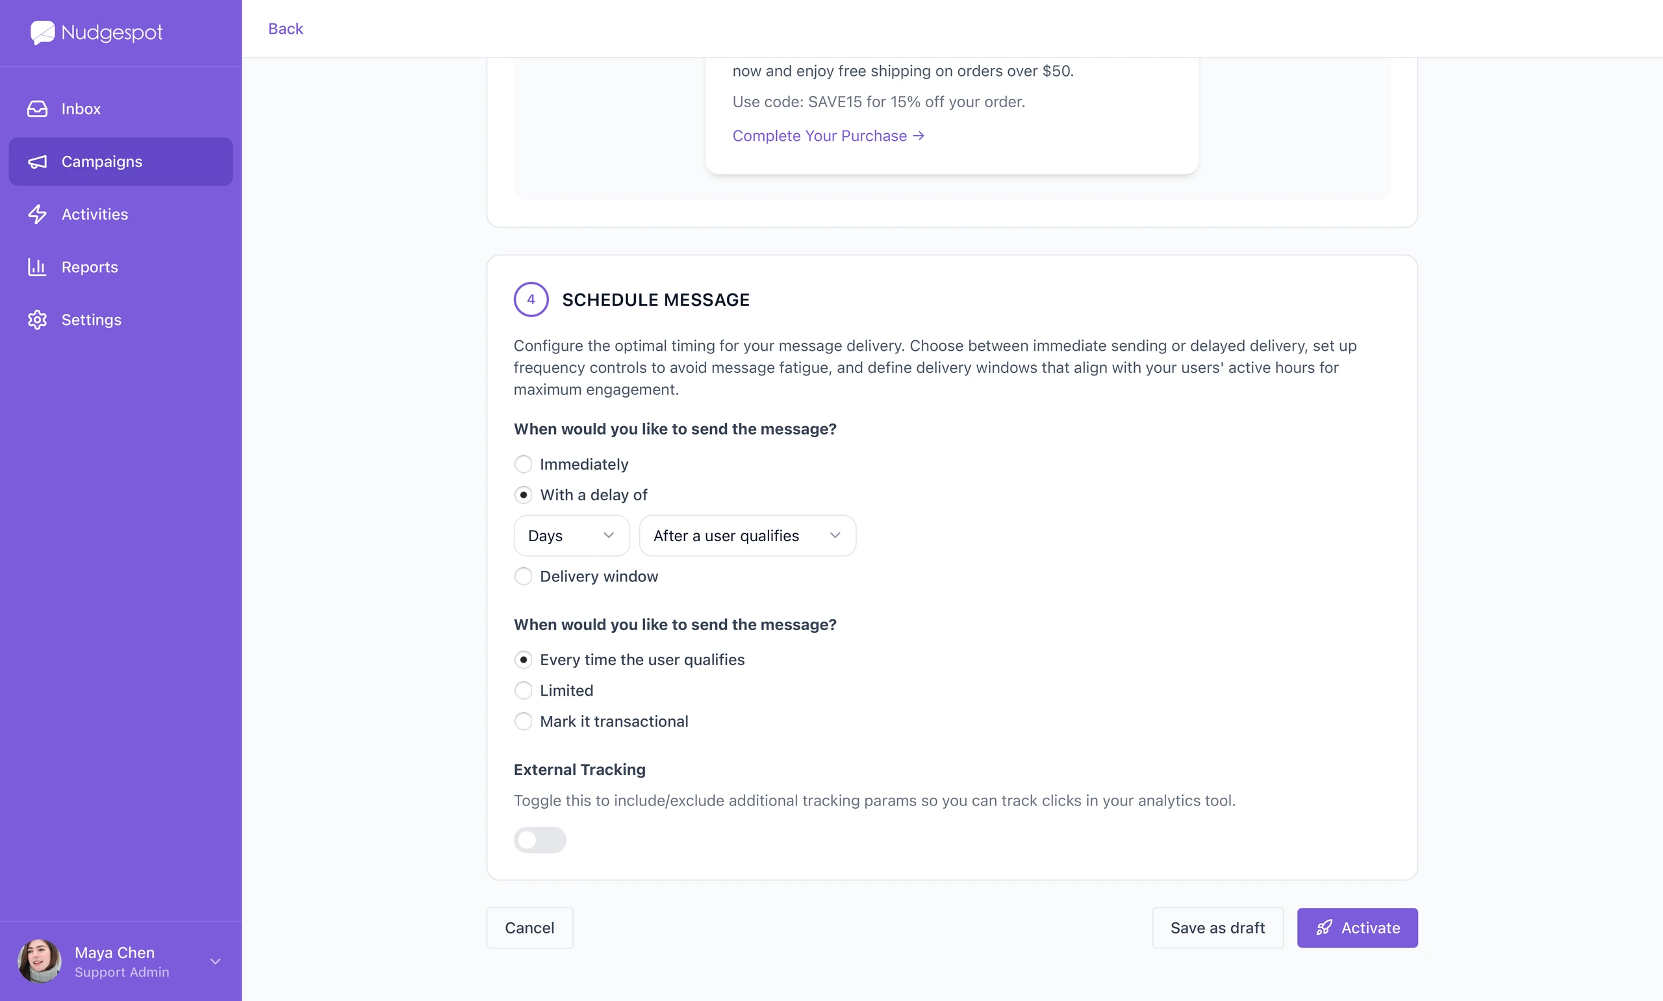The height and width of the screenshot is (1001, 1663).
Task: Select the Delivery window radio option
Action: [x=524, y=576]
